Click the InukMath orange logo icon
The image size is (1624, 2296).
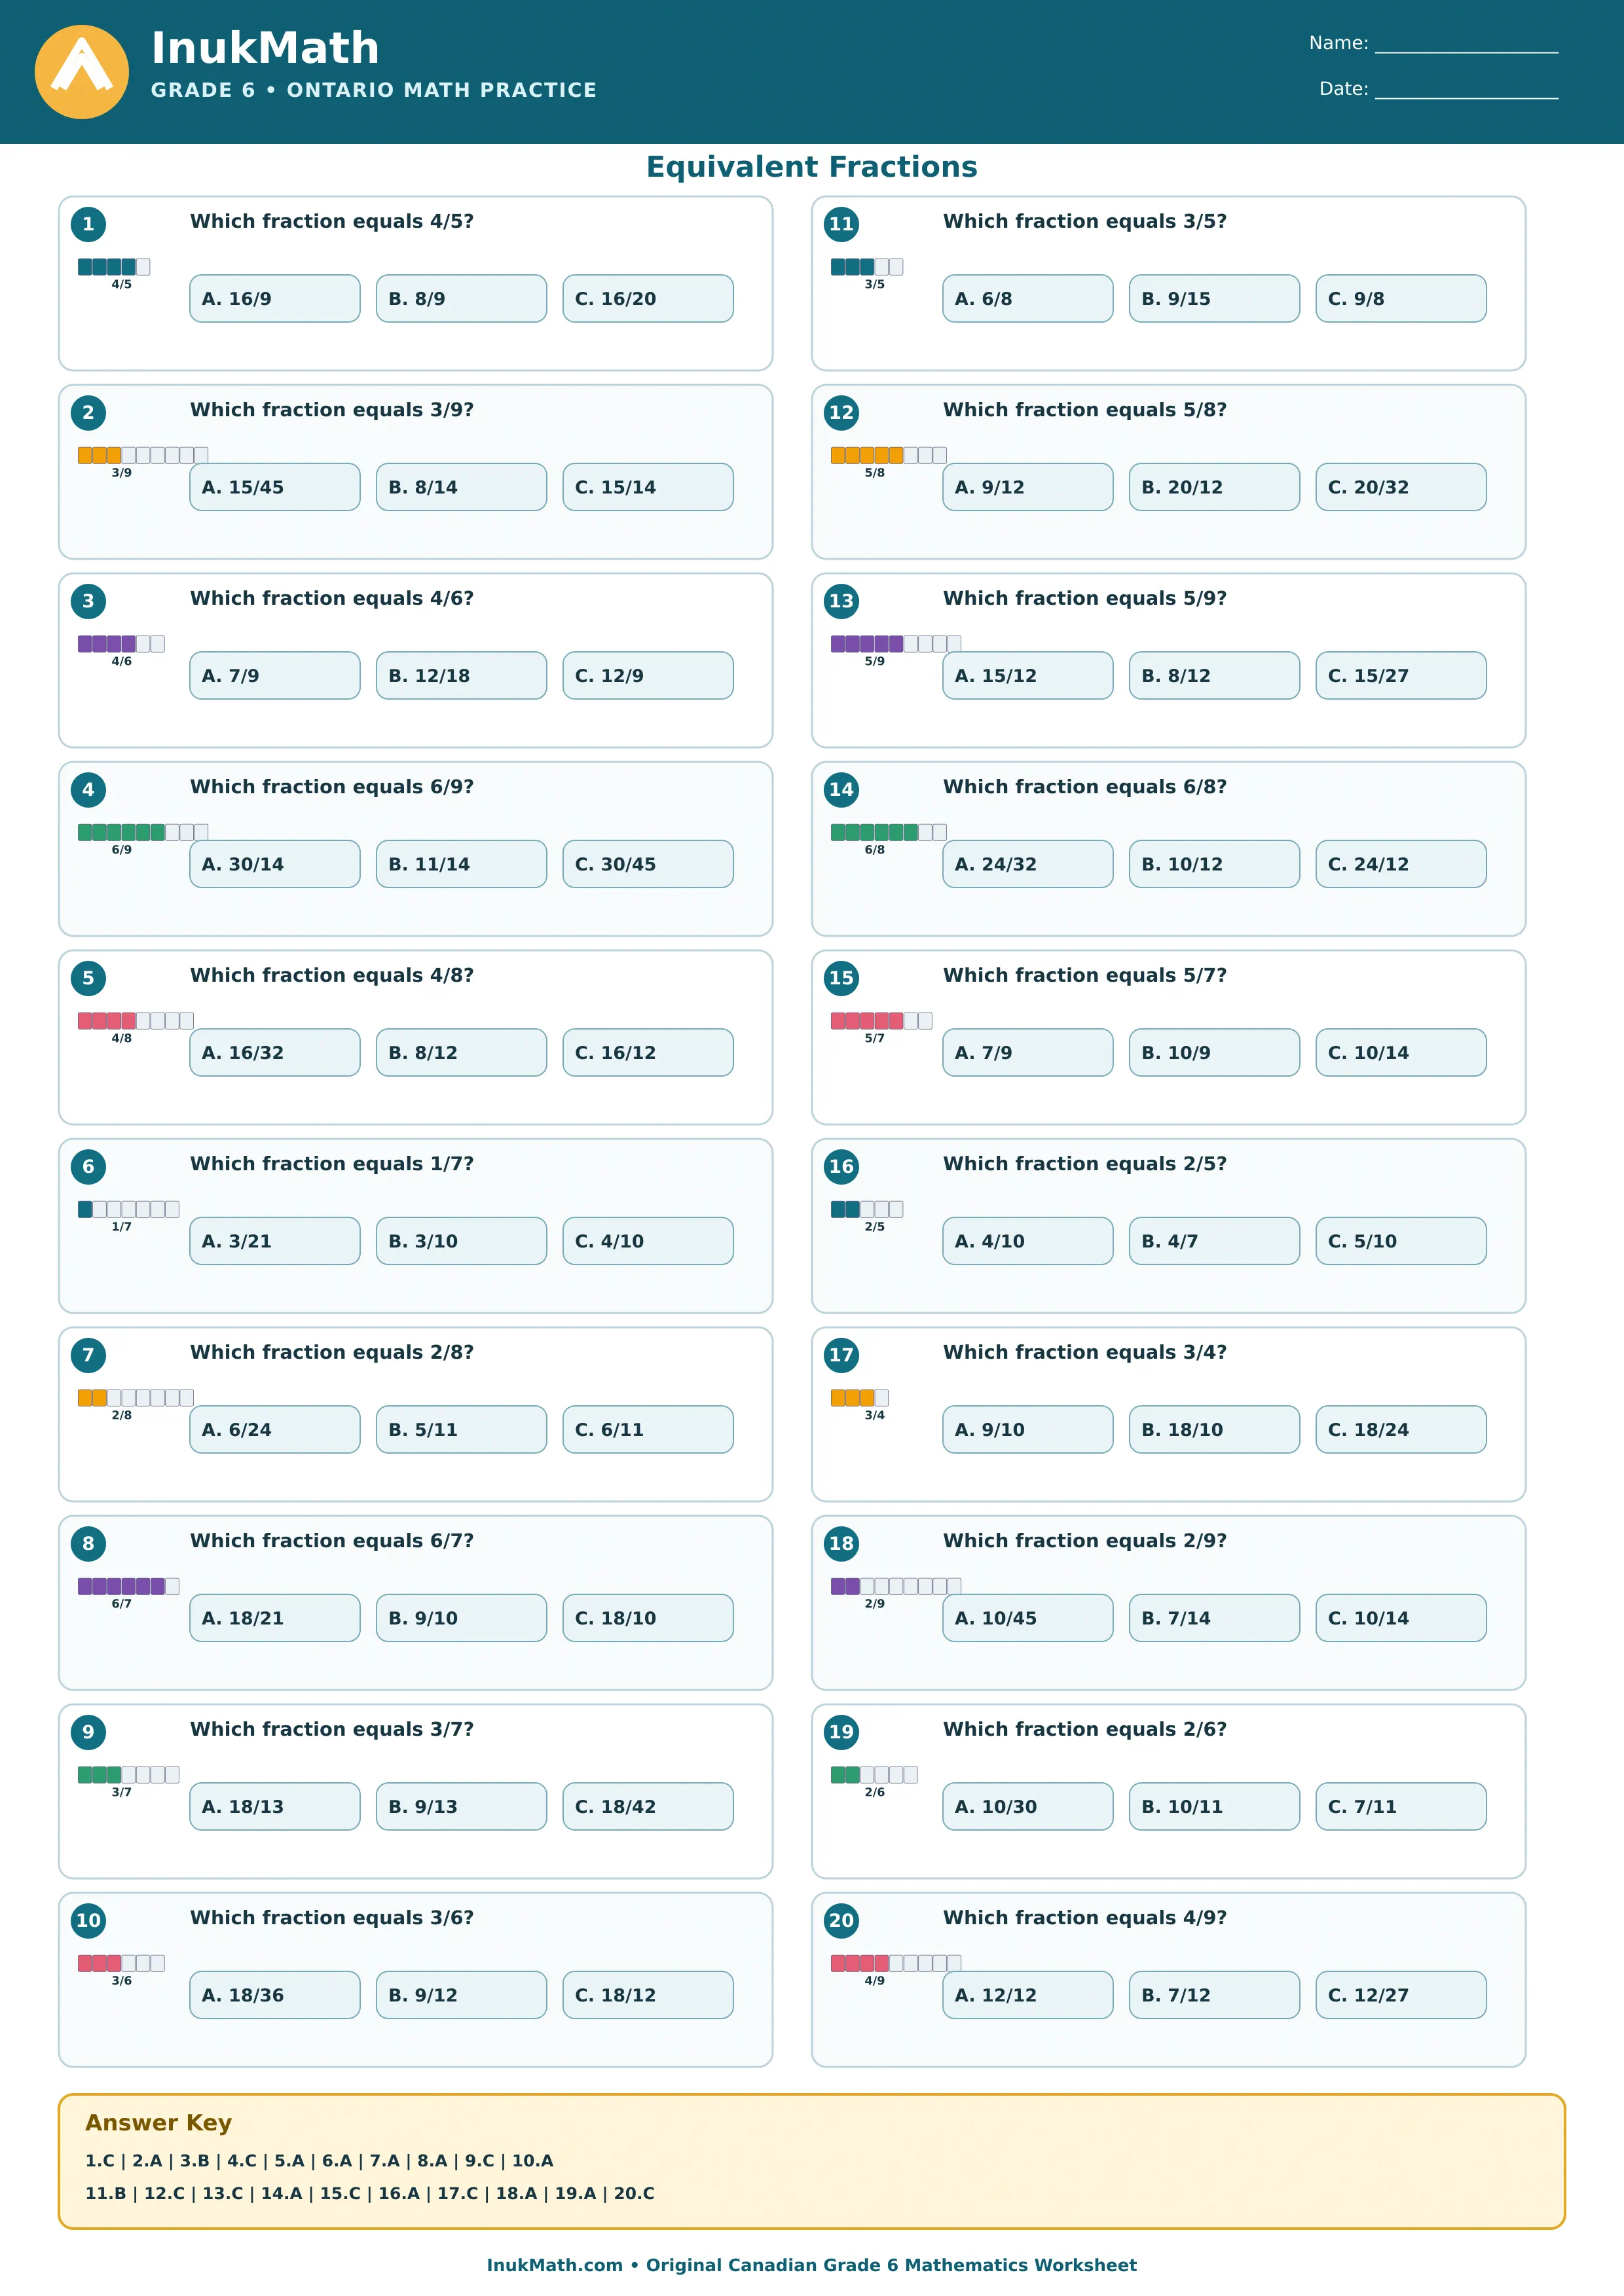pos(82,72)
